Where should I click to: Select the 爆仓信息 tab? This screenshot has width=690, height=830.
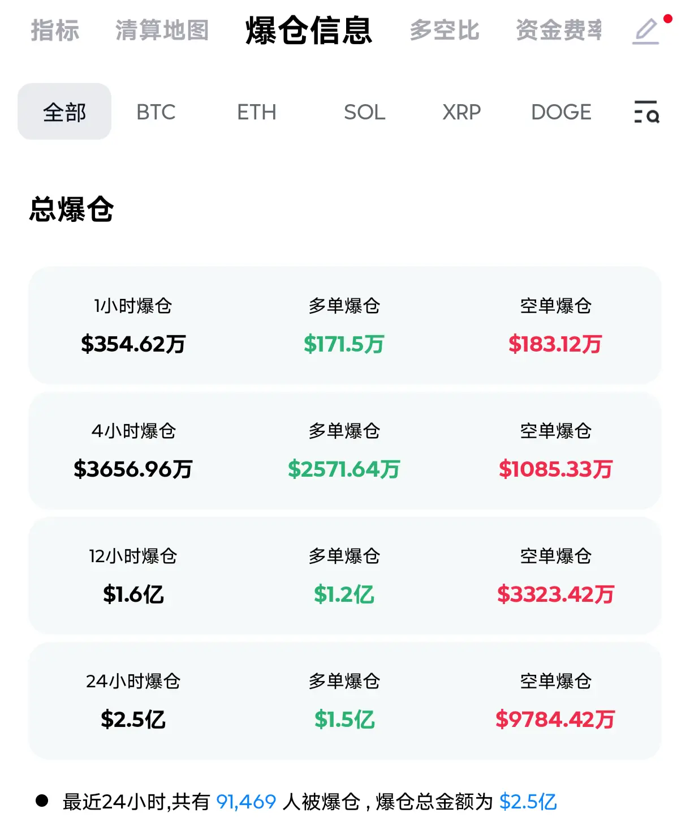point(309,31)
